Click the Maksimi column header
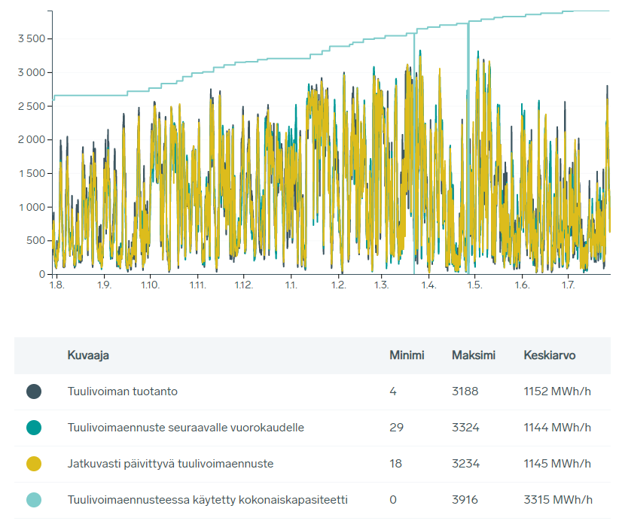Image resolution: width=622 pixels, height=524 pixels. pos(473,355)
